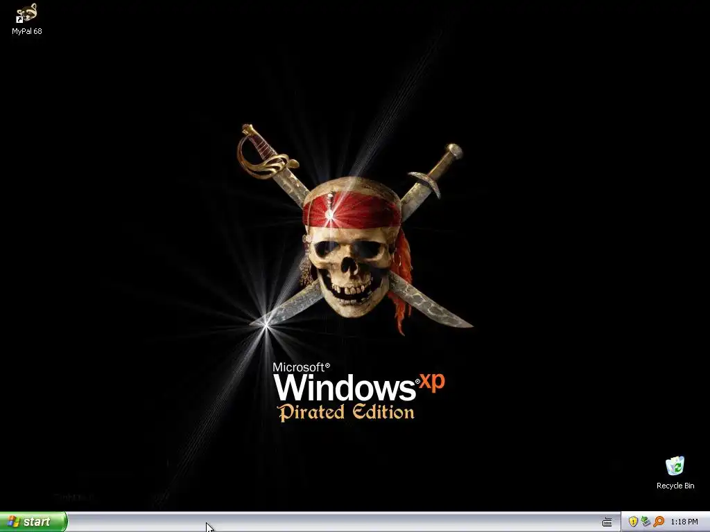Click the Recycle Bin label text
710x532 pixels.
pos(675,486)
